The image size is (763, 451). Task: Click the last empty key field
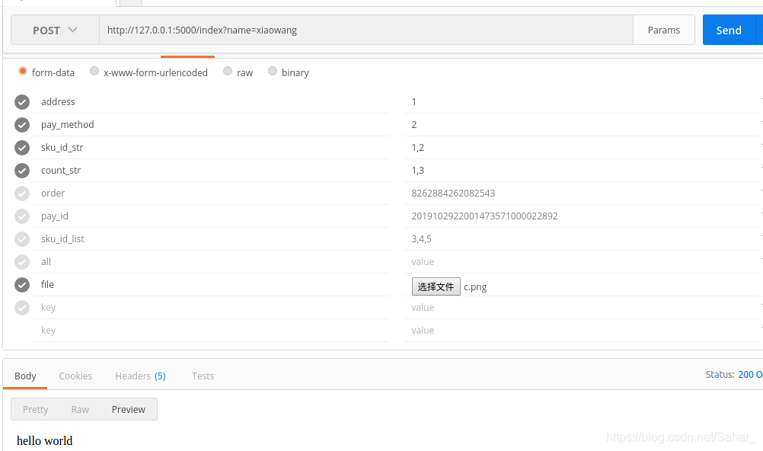tap(211, 331)
